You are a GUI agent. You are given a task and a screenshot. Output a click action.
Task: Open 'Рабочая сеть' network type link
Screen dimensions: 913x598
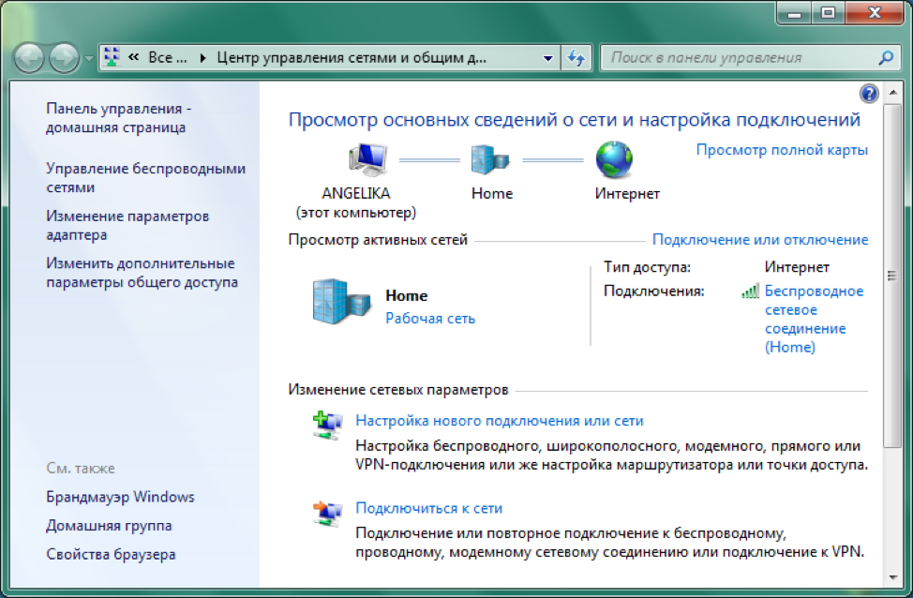430,319
